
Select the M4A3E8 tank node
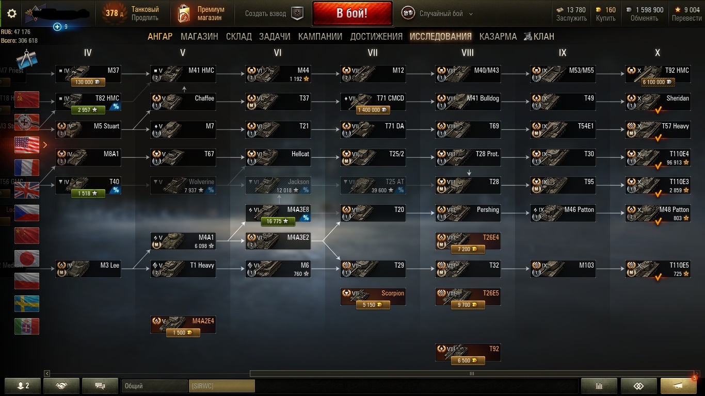pos(278,213)
